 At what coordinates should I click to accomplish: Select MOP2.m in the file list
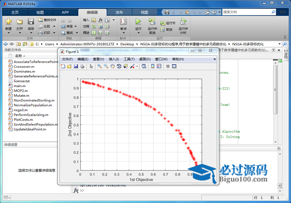point(21,91)
